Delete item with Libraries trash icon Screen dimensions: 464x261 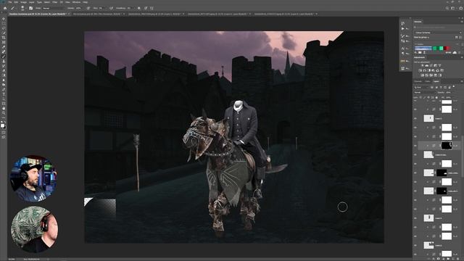(460, 52)
